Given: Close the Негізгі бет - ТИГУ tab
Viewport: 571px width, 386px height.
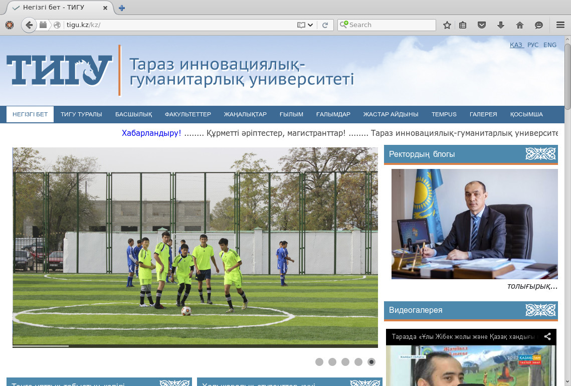Looking at the screenshot, I should [105, 8].
